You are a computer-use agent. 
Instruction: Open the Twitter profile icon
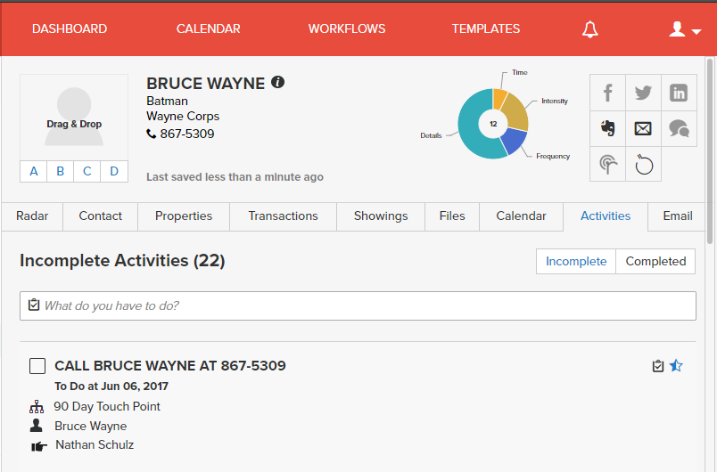tap(643, 93)
